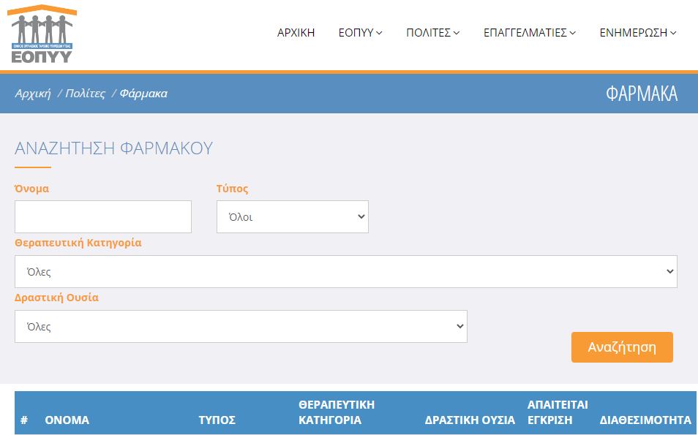Click the ΟΝΟΜΑ column header
Image resolution: width=698 pixels, height=435 pixels.
pyautogui.click(x=67, y=420)
